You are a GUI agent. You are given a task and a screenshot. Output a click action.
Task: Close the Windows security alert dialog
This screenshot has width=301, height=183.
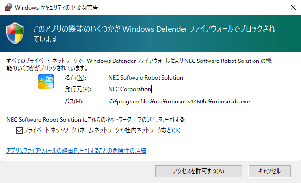(x=293, y=7)
